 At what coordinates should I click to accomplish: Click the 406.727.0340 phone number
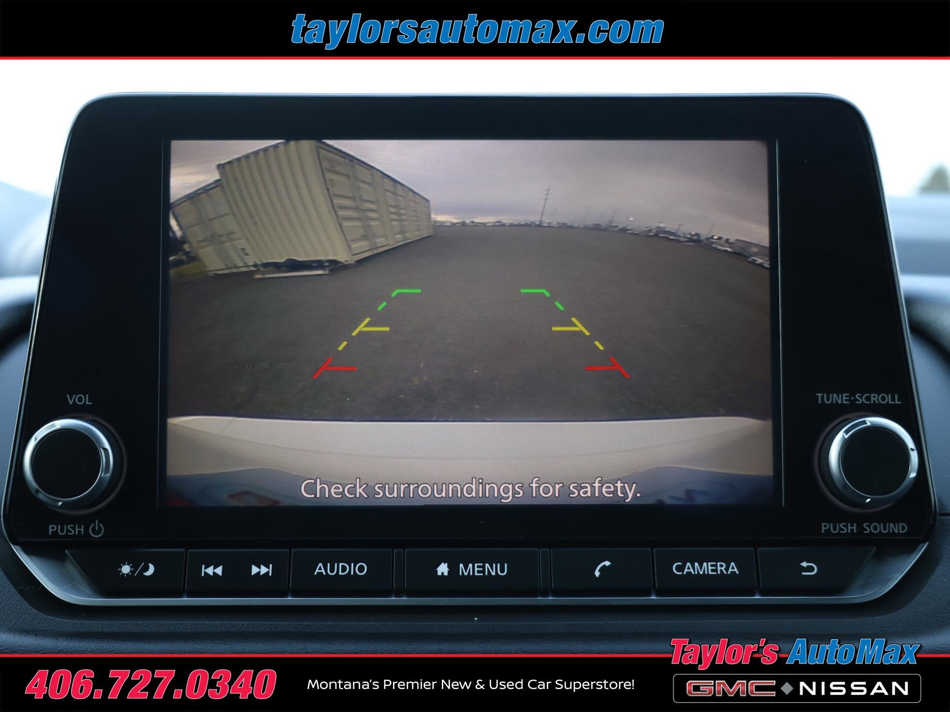pos(151,684)
